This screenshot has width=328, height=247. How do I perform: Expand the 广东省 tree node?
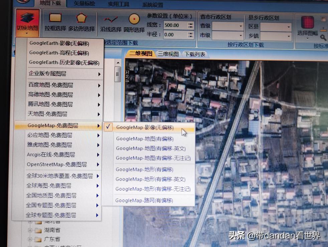click(30, 239)
